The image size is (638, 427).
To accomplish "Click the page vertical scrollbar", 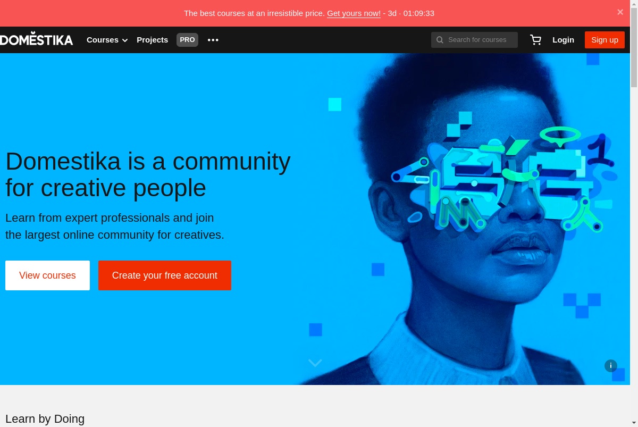I will [x=634, y=213].
